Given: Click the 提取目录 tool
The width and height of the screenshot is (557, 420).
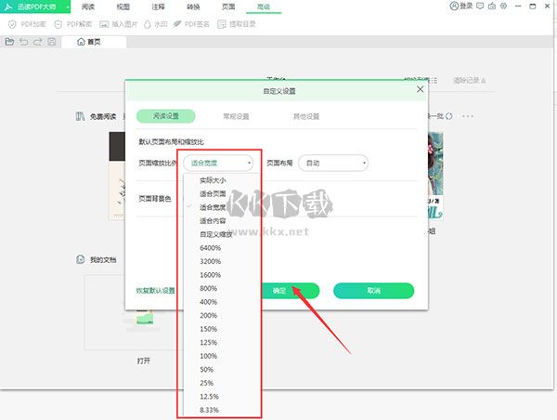Looking at the screenshot, I should click(237, 24).
